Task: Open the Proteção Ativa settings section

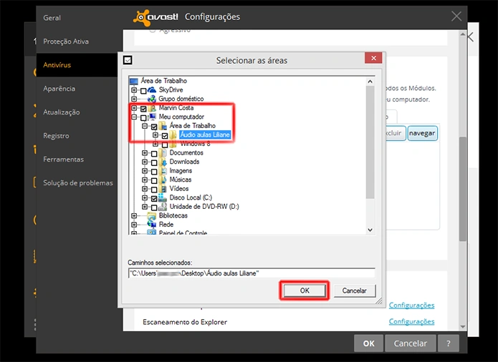Action: coord(66,41)
